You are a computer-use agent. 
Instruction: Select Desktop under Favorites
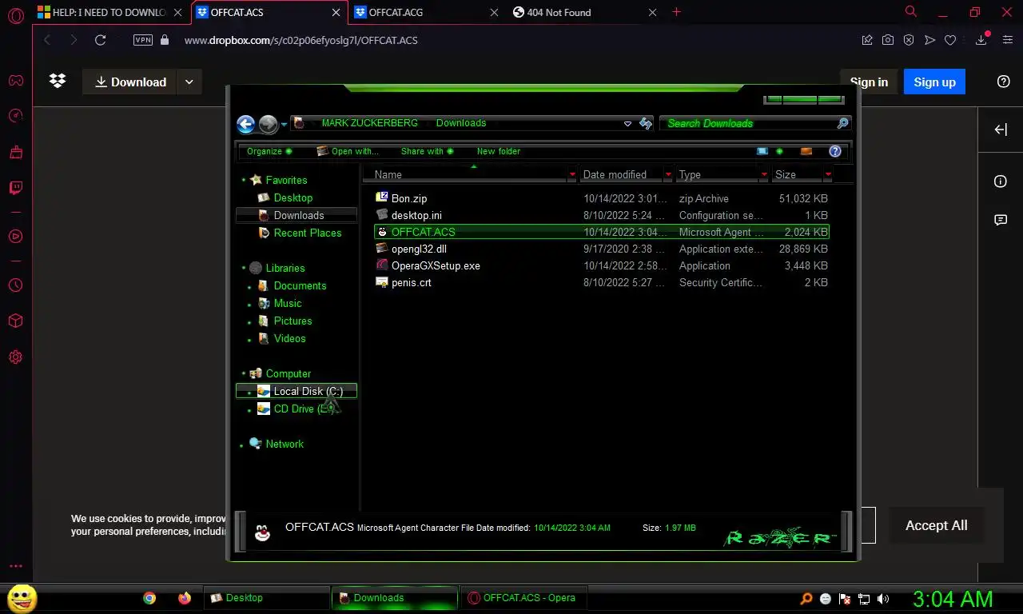(x=293, y=197)
